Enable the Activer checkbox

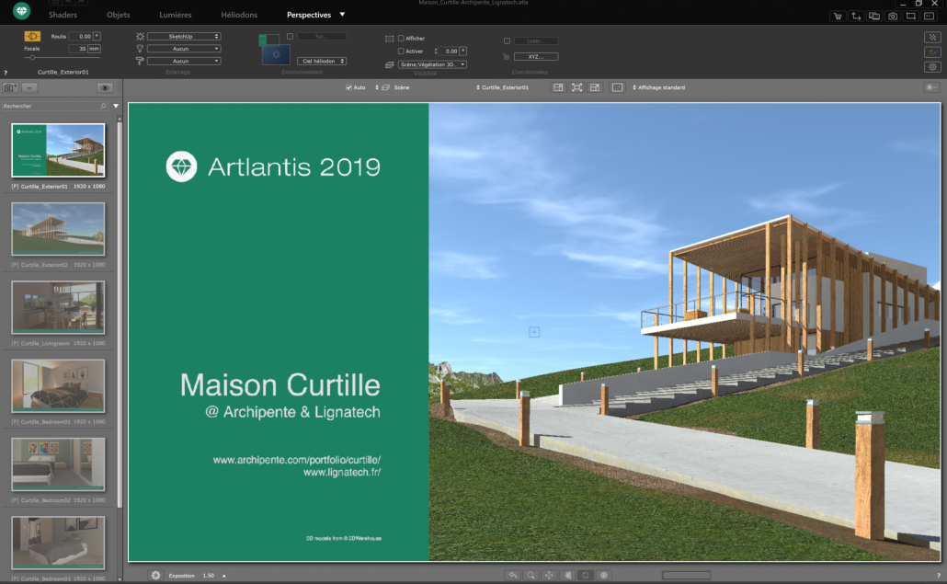(401, 52)
